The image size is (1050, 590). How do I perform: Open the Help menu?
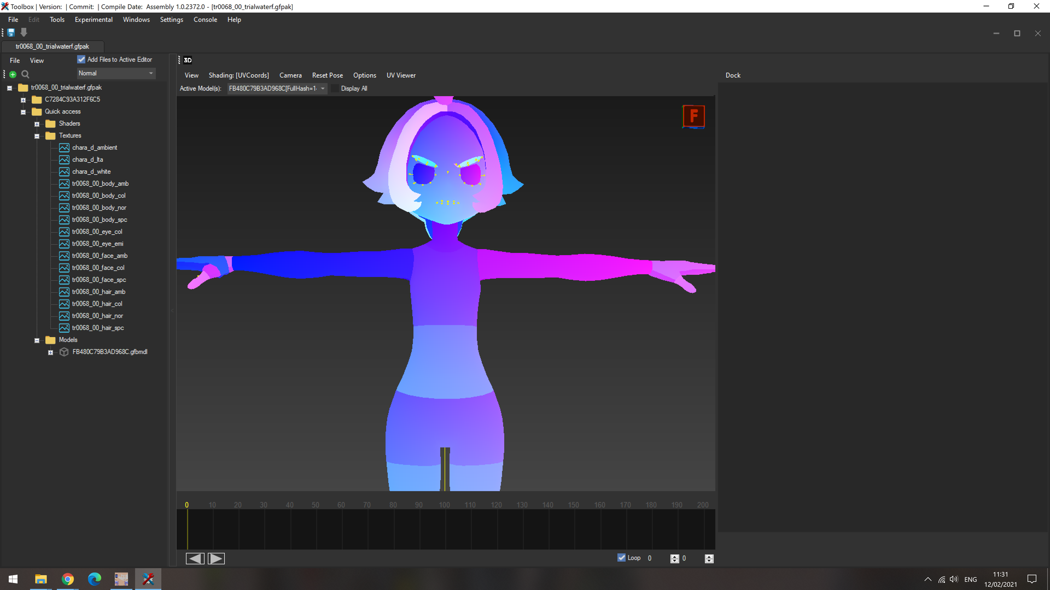pos(234,20)
